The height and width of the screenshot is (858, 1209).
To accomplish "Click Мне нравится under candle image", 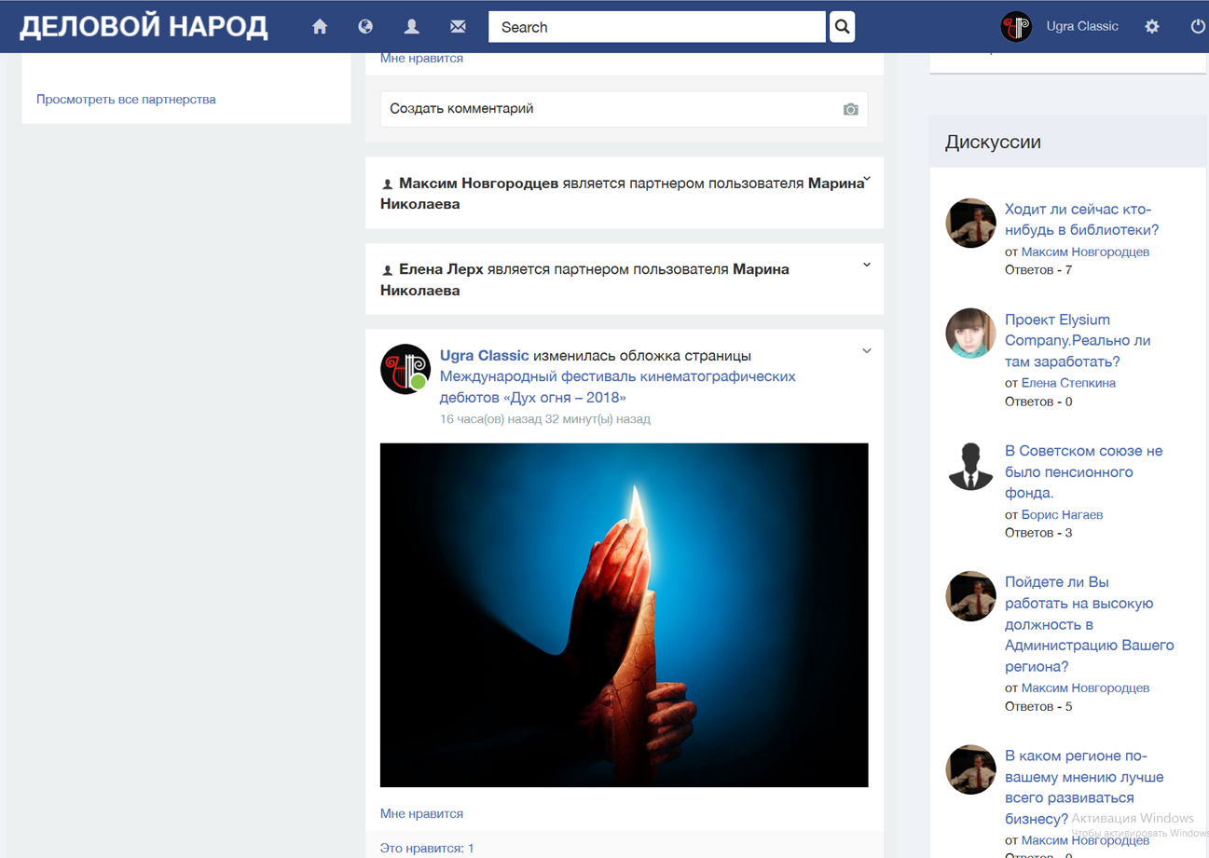I will click(421, 813).
